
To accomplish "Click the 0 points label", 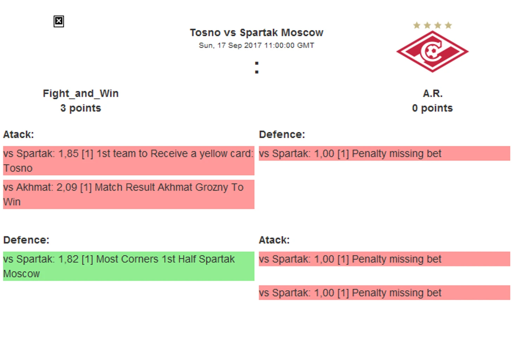I will click(x=432, y=108).
